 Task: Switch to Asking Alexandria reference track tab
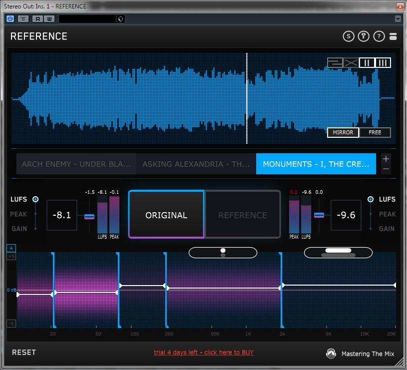coord(196,164)
